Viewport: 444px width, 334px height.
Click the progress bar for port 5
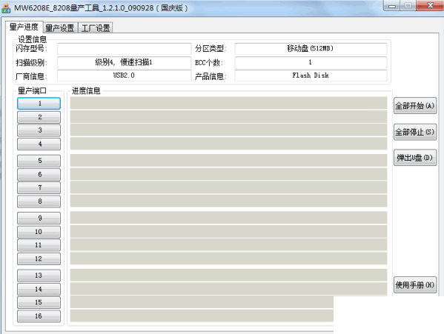(x=228, y=161)
